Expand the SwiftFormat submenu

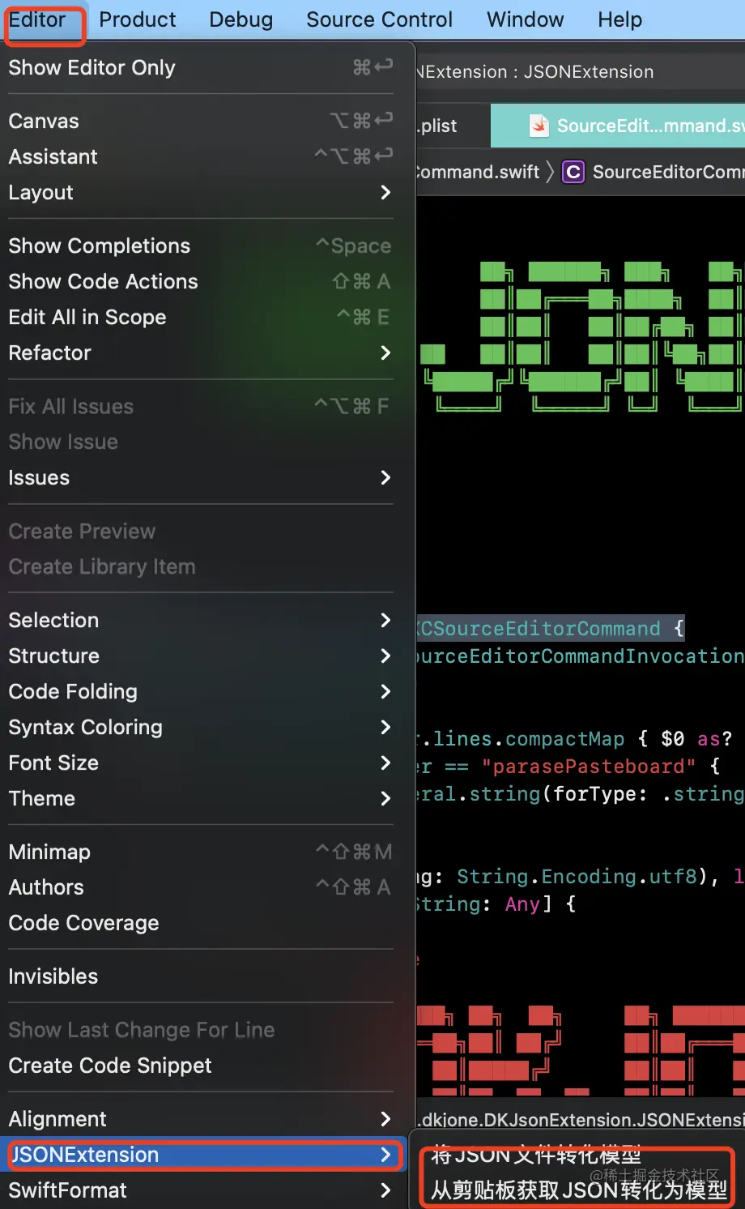pyautogui.click(x=200, y=1190)
